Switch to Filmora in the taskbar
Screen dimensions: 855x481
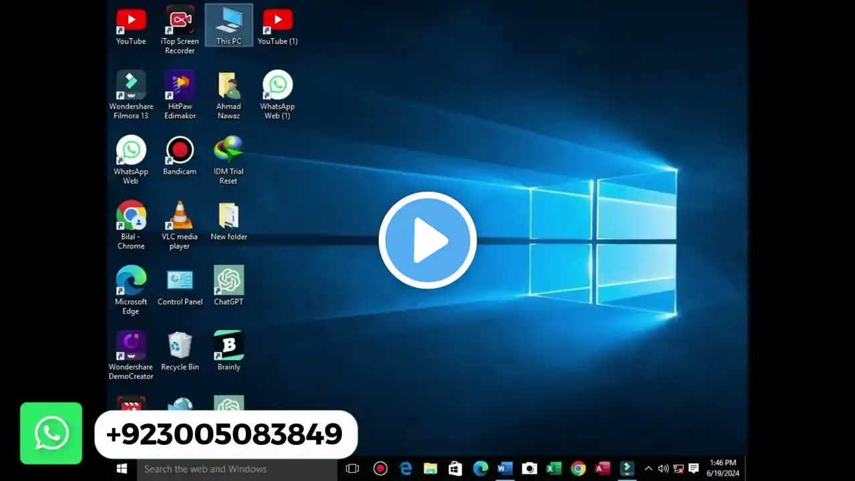coord(627,469)
